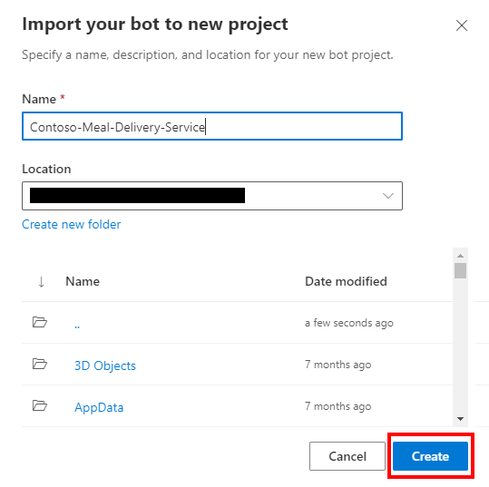
Task: Click the folder icon beside 3D Objects
Action: 40,364
